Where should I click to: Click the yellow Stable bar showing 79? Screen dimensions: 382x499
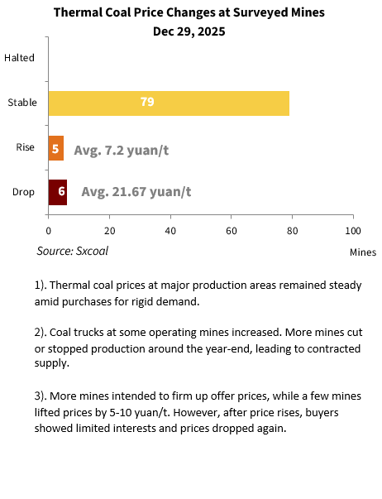[x=169, y=103]
